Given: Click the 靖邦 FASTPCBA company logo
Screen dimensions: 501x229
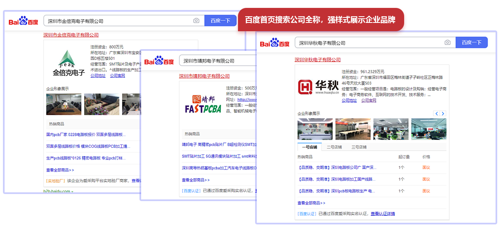Looking at the screenshot, I should [x=202, y=104].
